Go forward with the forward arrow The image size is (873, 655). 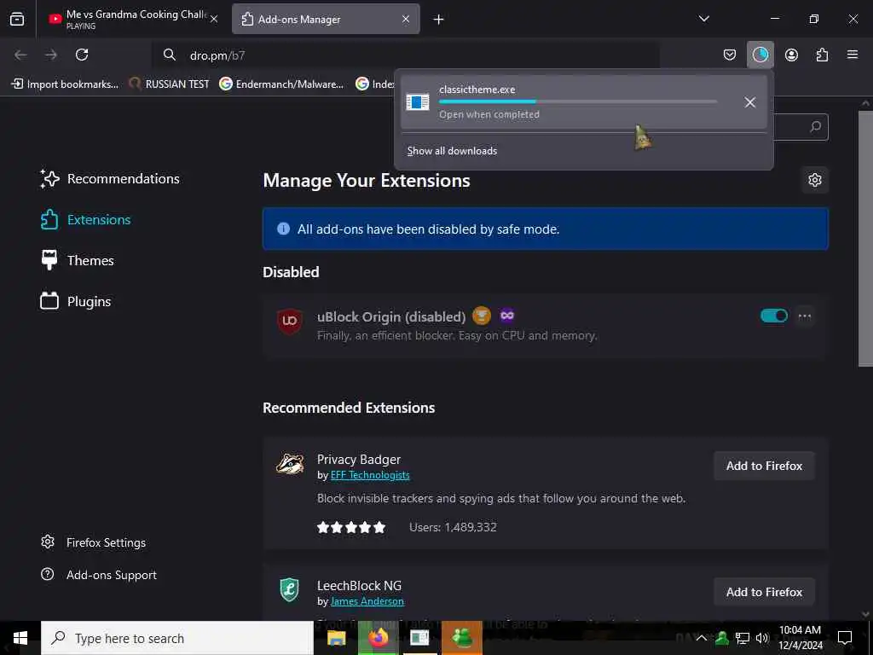[51, 55]
